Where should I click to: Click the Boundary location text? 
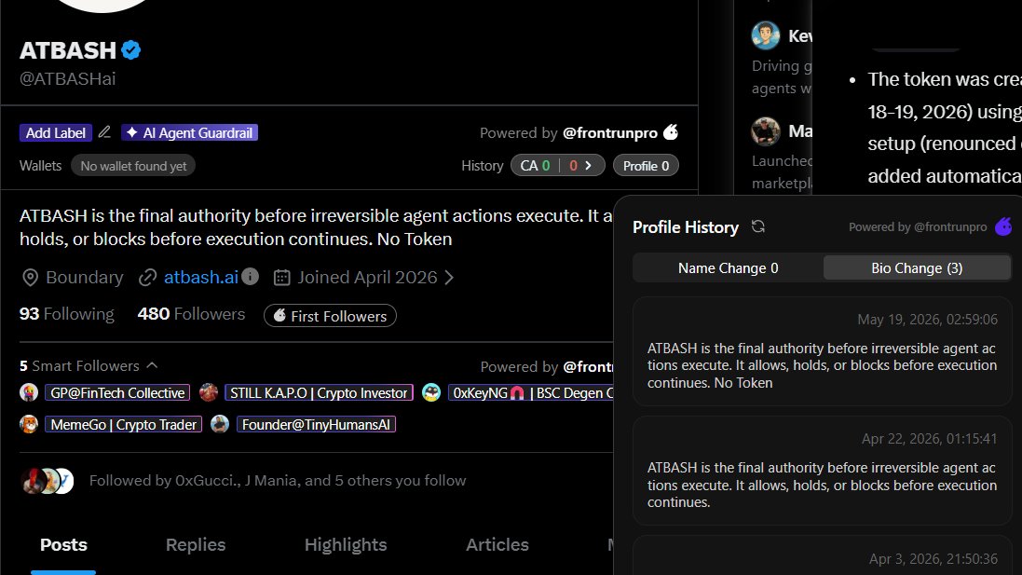point(85,277)
